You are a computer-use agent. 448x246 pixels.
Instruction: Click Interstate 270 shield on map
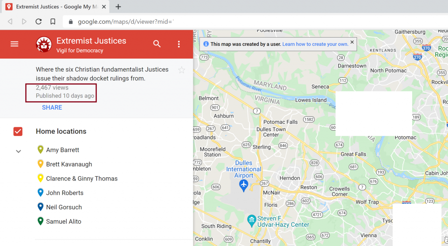click(x=417, y=57)
